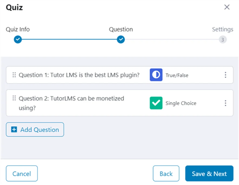Click the True/False icon for Question 1
The height and width of the screenshot is (185, 239).
pos(156,75)
